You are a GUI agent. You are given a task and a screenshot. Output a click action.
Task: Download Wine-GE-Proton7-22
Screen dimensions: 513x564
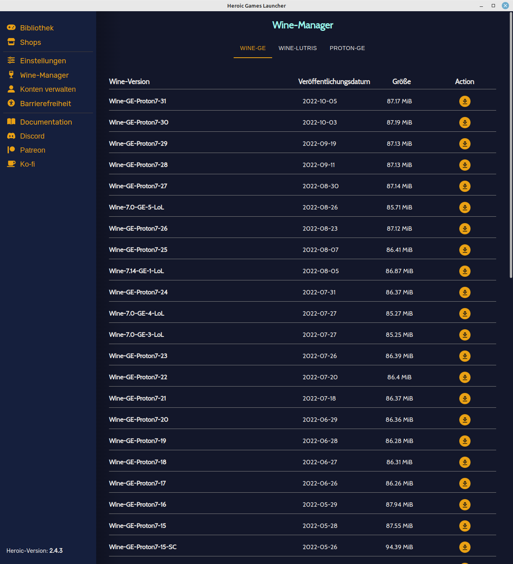pos(465,377)
